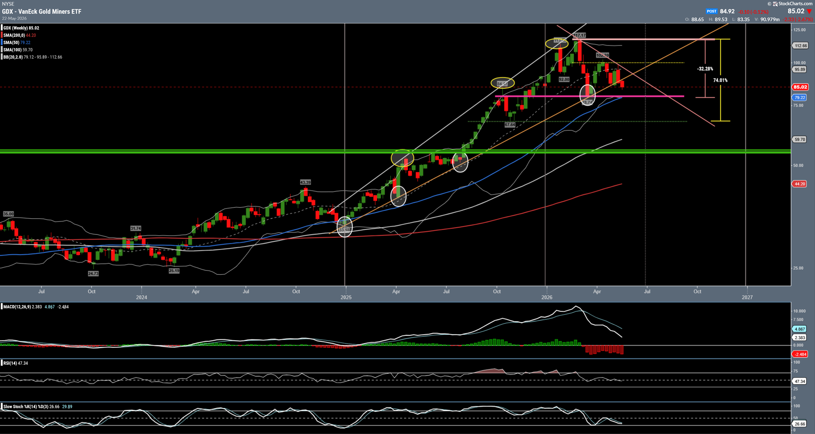Click the 47.34 RSI axis tag
The width and height of the screenshot is (815, 434).
(x=800, y=381)
